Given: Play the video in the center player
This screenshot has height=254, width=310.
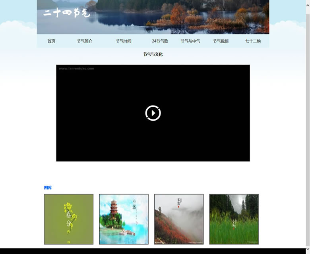Looking at the screenshot, I should 153,113.
